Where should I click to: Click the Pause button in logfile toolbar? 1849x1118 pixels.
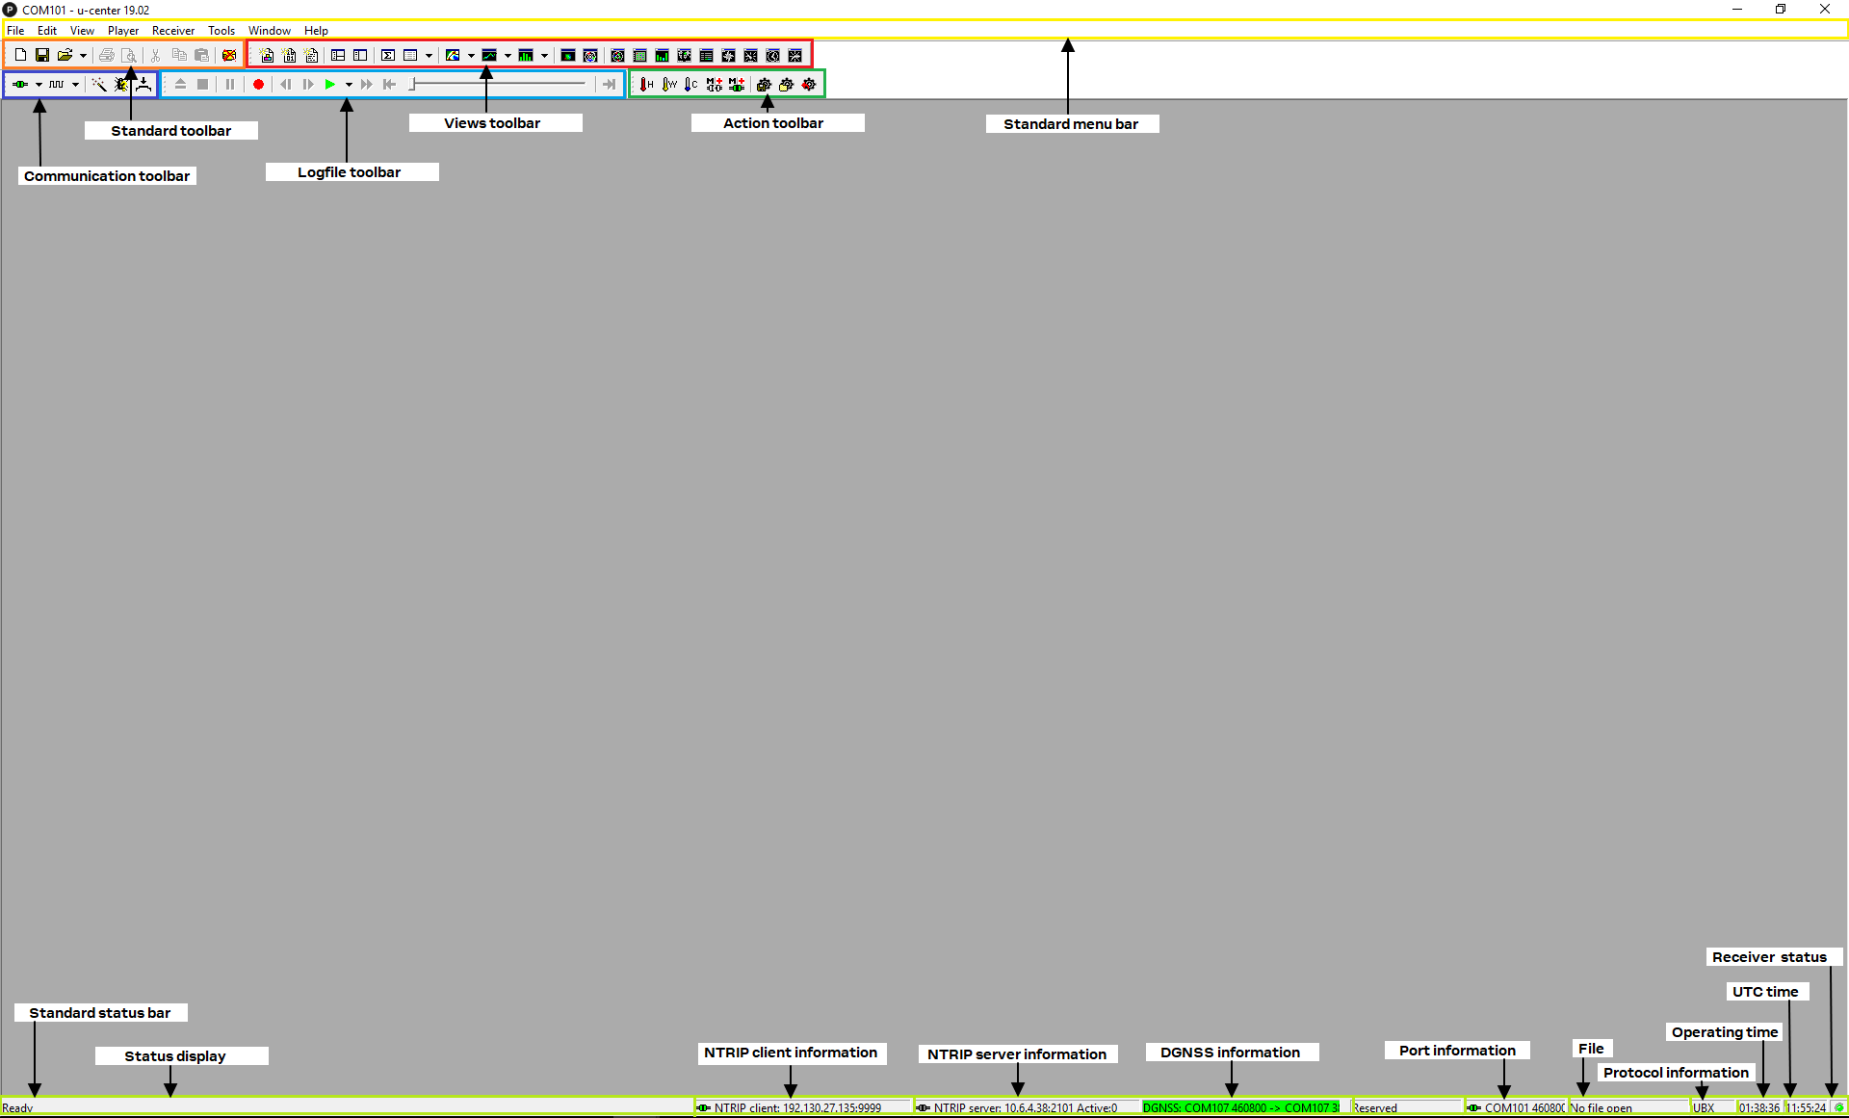tap(228, 83)
